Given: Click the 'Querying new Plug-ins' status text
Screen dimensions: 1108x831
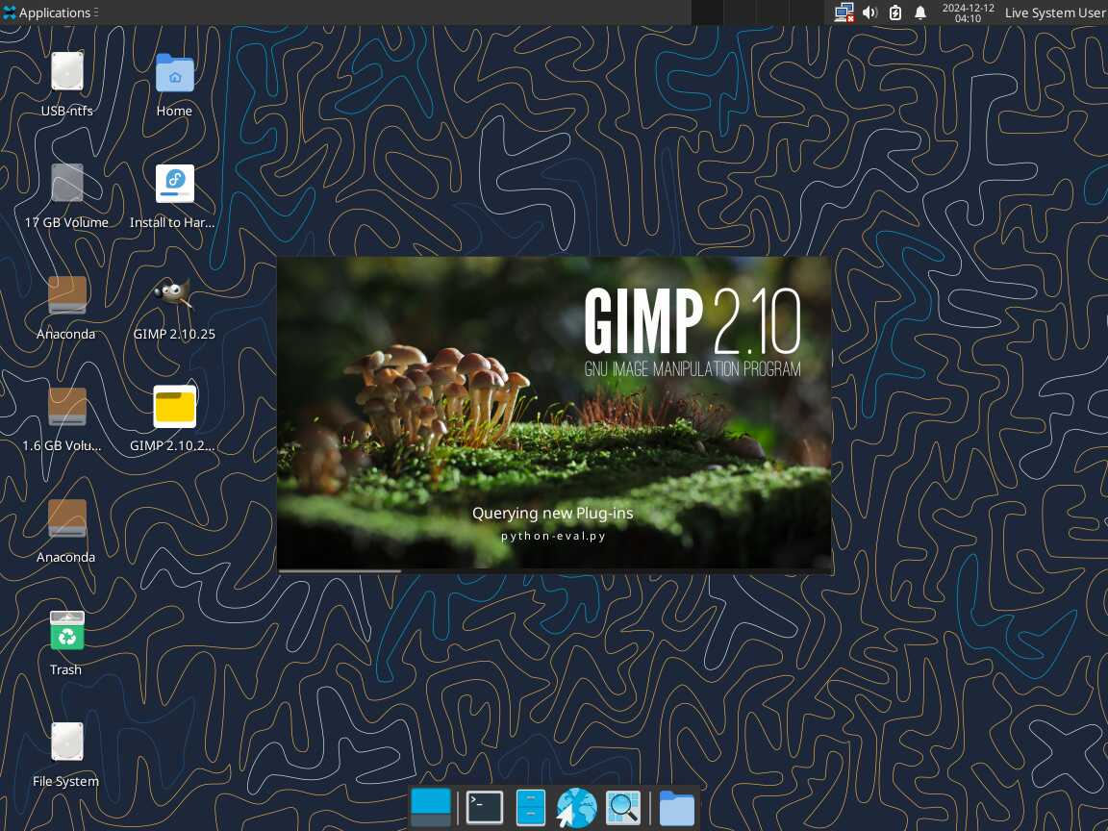Looking at the screenshot, I should pos(553,513).
